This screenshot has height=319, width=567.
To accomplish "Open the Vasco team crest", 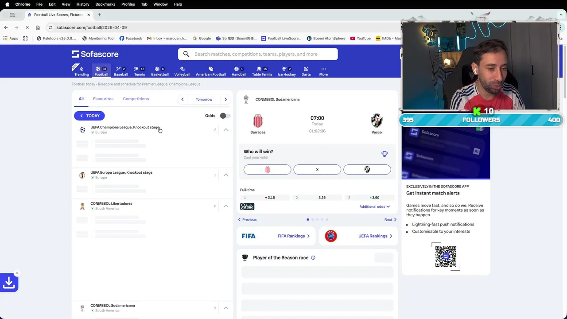I will pos(377,121).
